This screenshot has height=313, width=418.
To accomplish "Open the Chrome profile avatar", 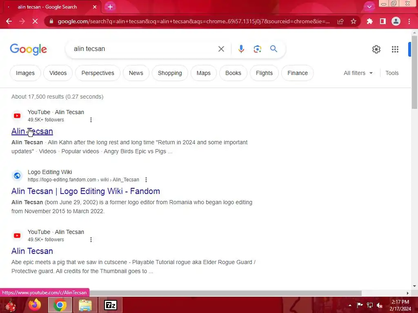I will coord(396,21).
